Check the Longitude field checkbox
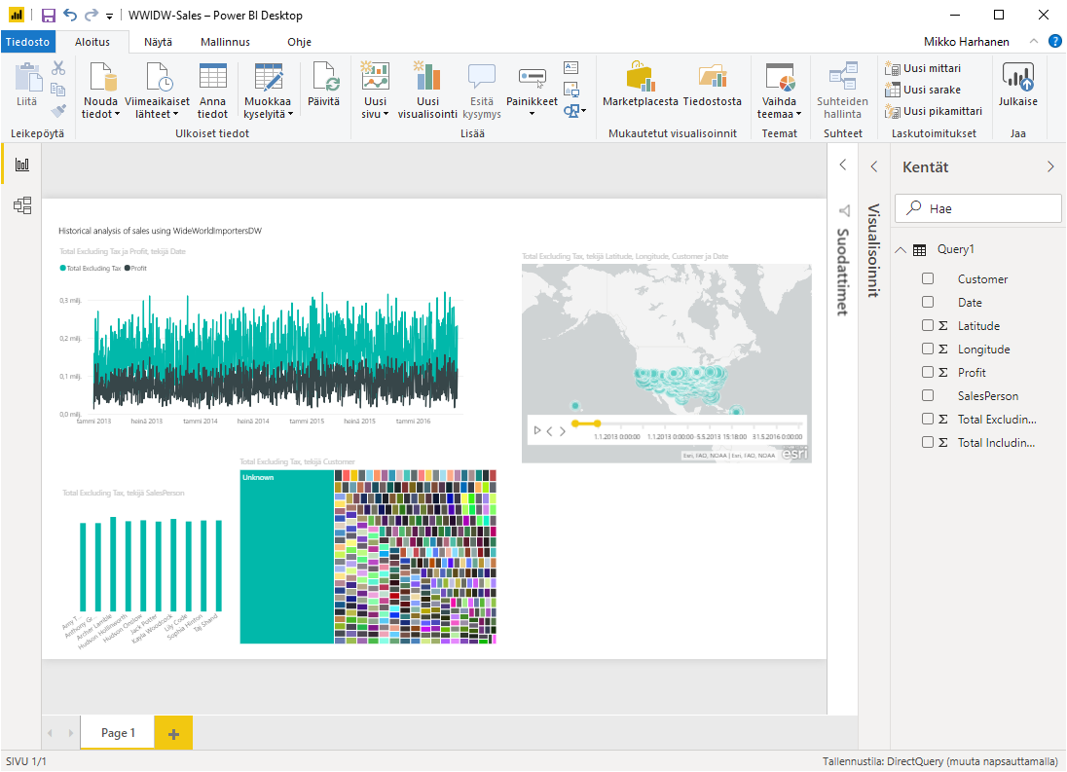 click(x=928, y=349)
